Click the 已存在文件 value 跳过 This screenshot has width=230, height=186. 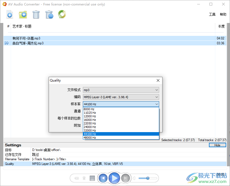pos(35,155)
